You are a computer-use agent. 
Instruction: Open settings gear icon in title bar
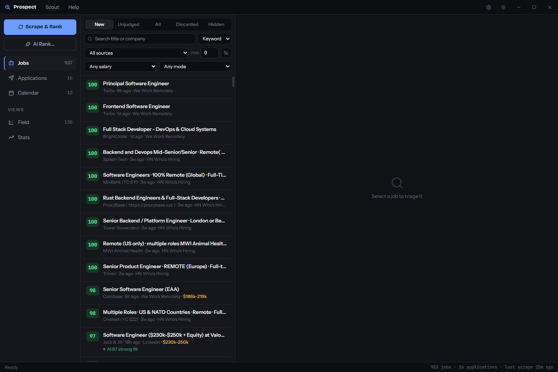[489, 7]
